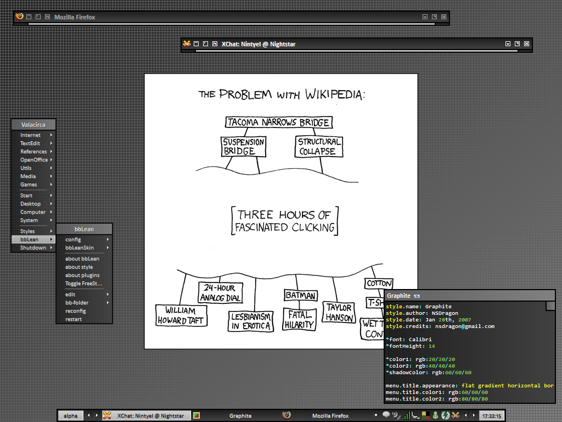Click the Firefox icon on the taskbar
Image resolution: width=562 pixels, height=422 pixels.
(286, 415)
